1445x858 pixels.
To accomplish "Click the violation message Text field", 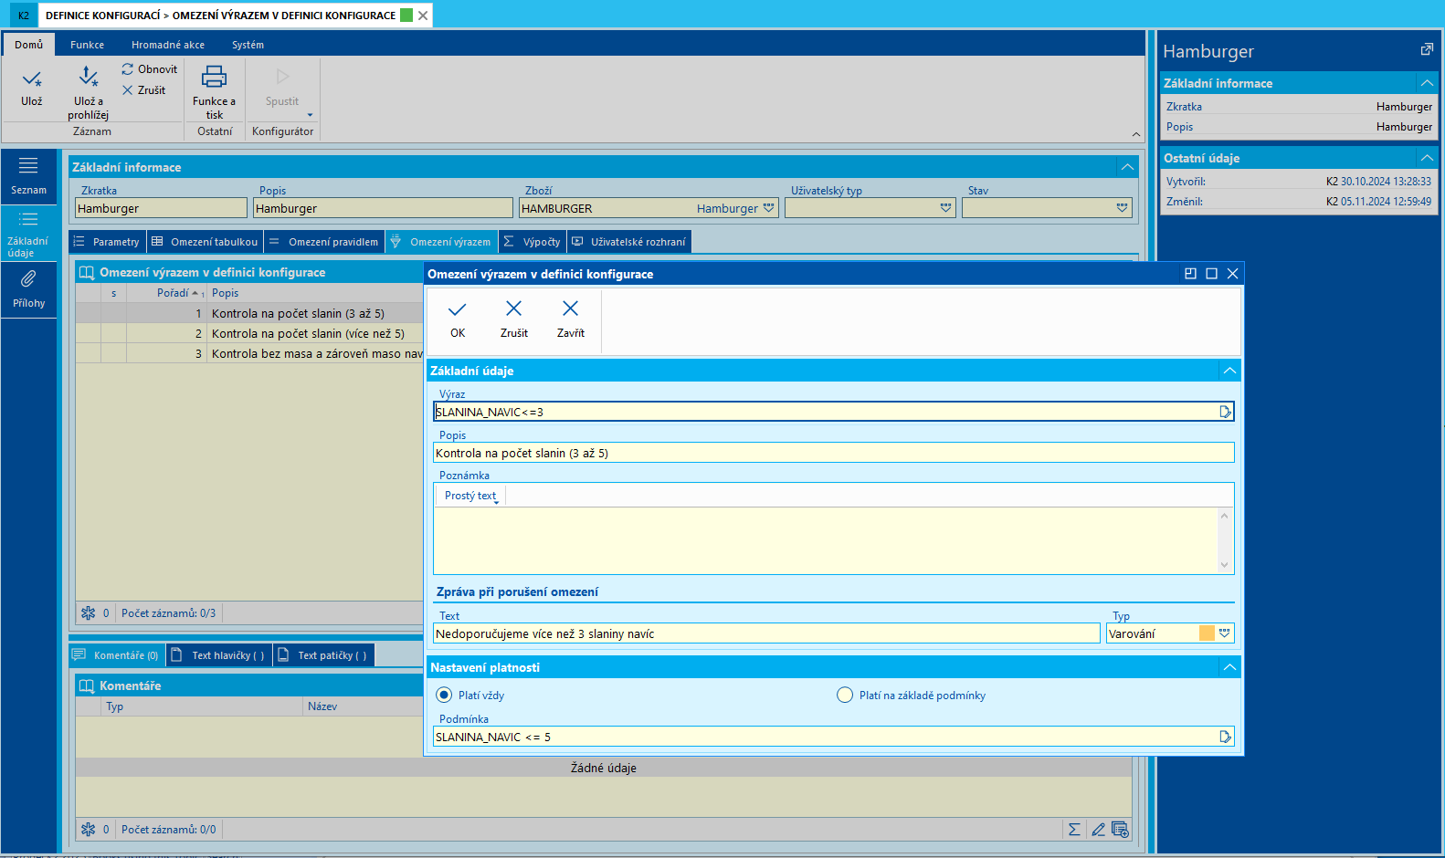I will (x=766, y=633).
